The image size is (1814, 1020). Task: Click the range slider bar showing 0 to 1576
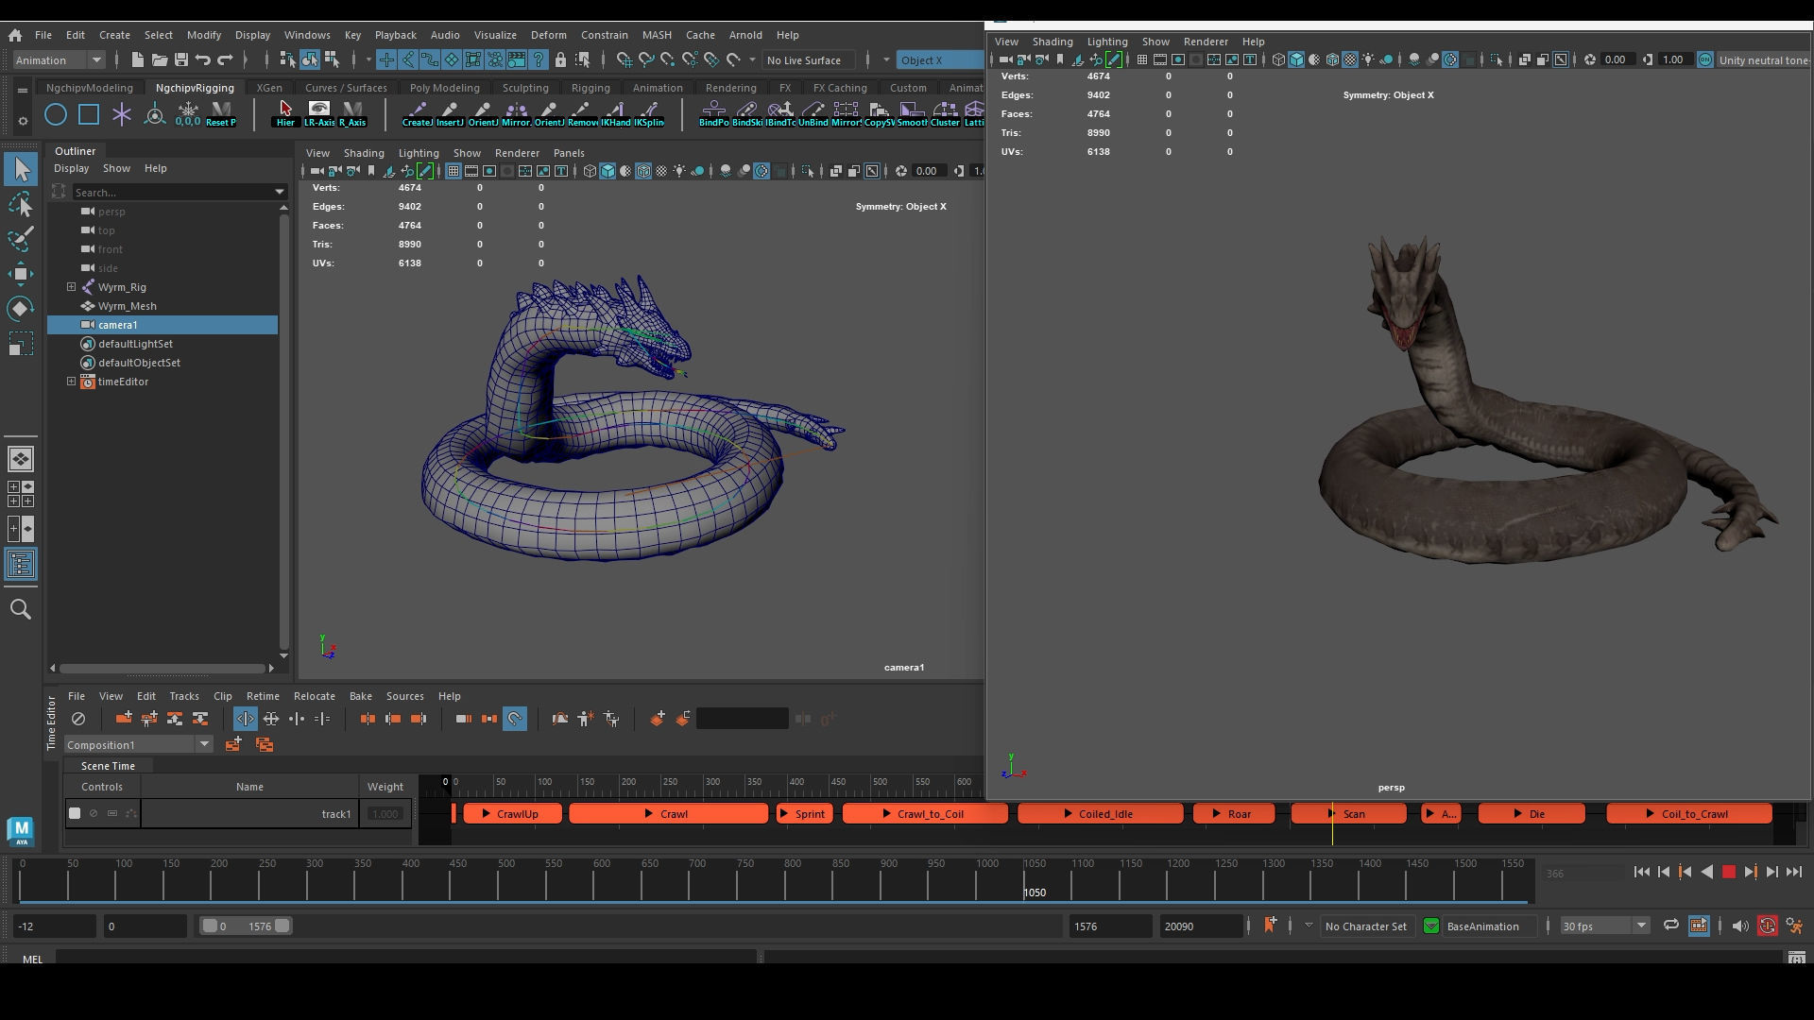point(246,926)
